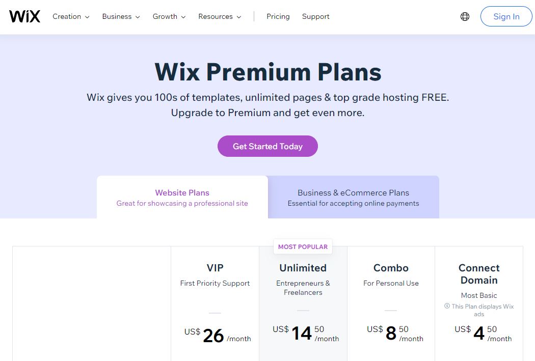The image size is (535, 361).
Task: Select the Website Plans tab
Action: [182, 198]
